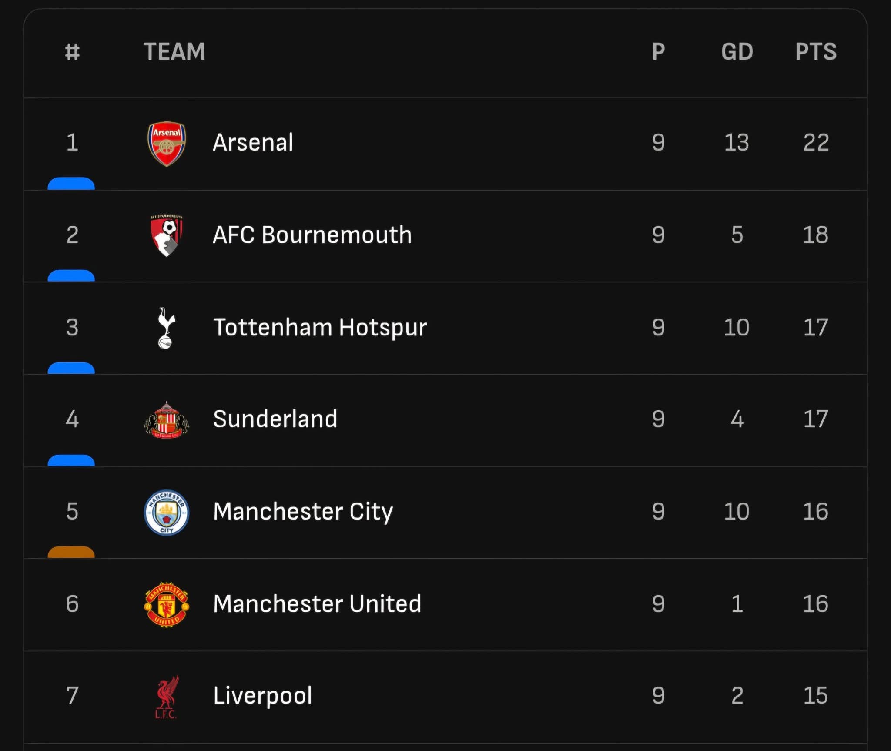Click the orange marker under position 5
Viewport: 891px width, 751px height.
71,552
